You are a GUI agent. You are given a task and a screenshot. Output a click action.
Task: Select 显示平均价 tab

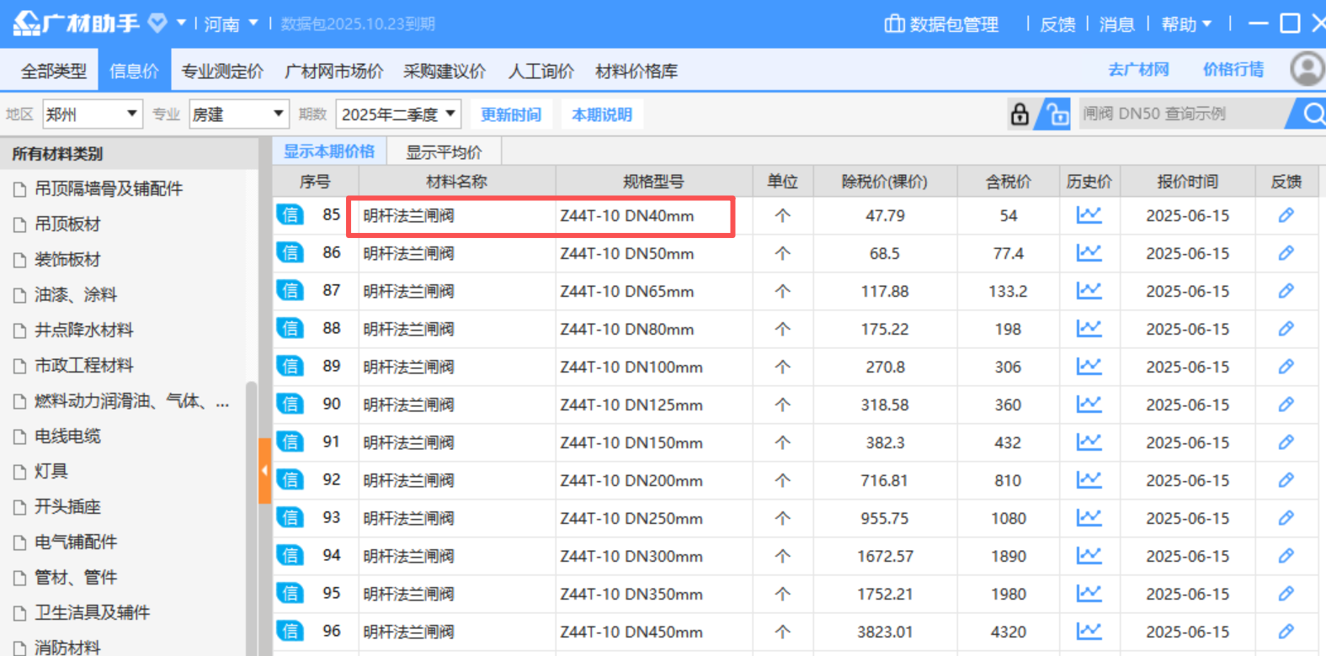pyautogui.click(x=445, y=152)
